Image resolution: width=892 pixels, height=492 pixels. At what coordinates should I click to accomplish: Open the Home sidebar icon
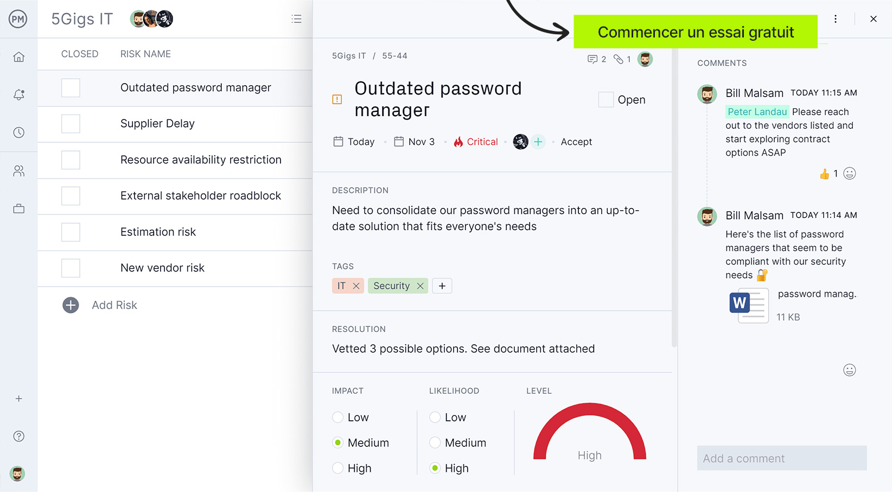tap(19, 57)
